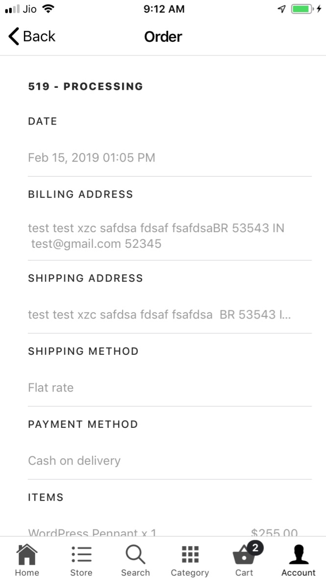Screen dimensions: 326x580
Task: Tap the Back chevron arrow
Action: click(13, 37)
